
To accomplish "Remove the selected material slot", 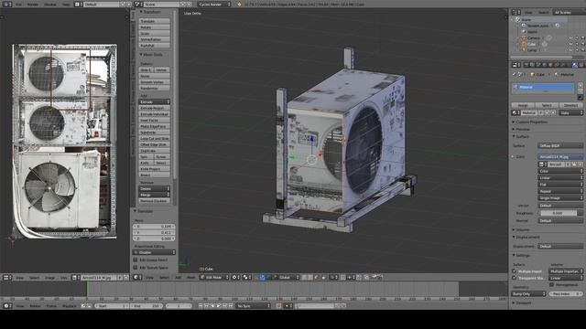I will [x=581, y=91].
